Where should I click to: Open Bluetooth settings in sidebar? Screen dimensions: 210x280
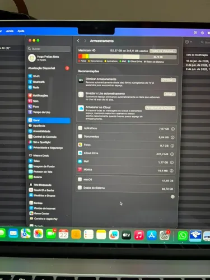pos(36,82)
